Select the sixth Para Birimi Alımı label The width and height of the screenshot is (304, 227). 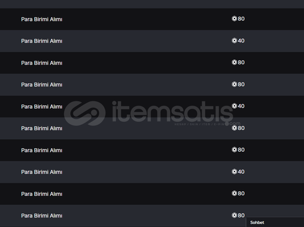(x=42, y=128)
